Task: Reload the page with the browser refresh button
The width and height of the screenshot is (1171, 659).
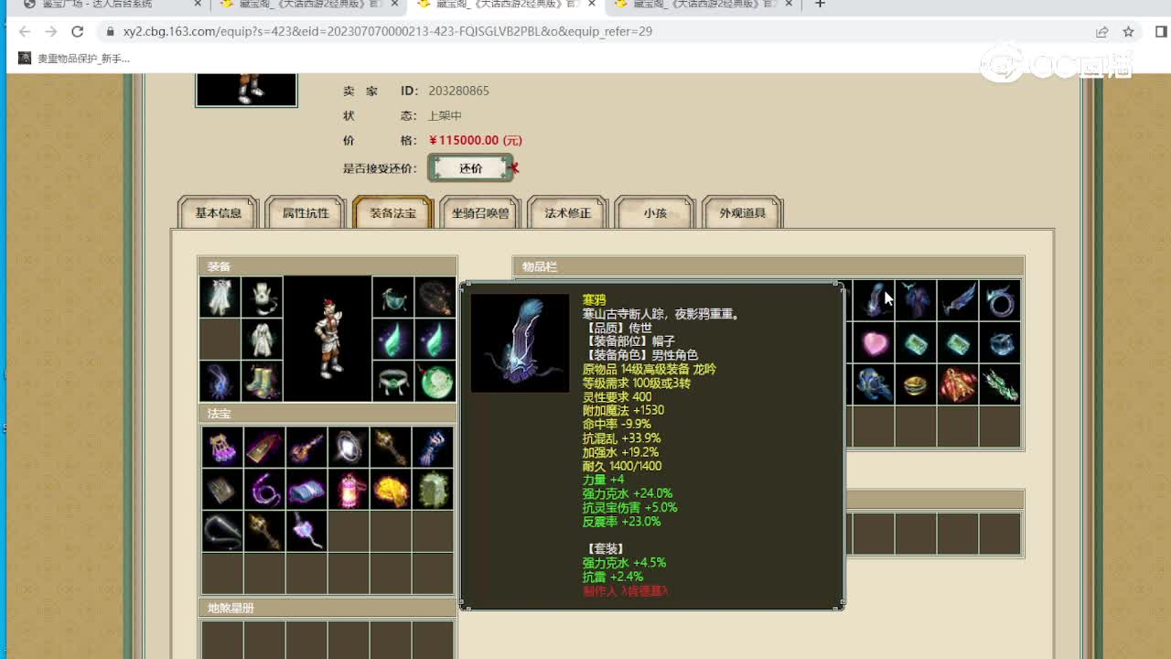Action: click(78, 31)
